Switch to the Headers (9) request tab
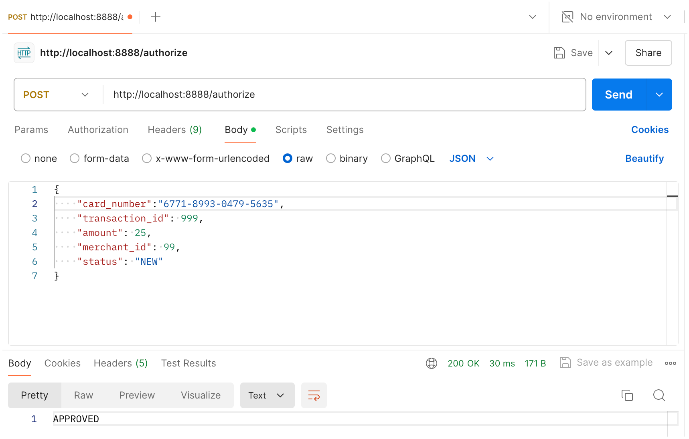Viewport: 689px width, 439px height. [x=174, y=130]
